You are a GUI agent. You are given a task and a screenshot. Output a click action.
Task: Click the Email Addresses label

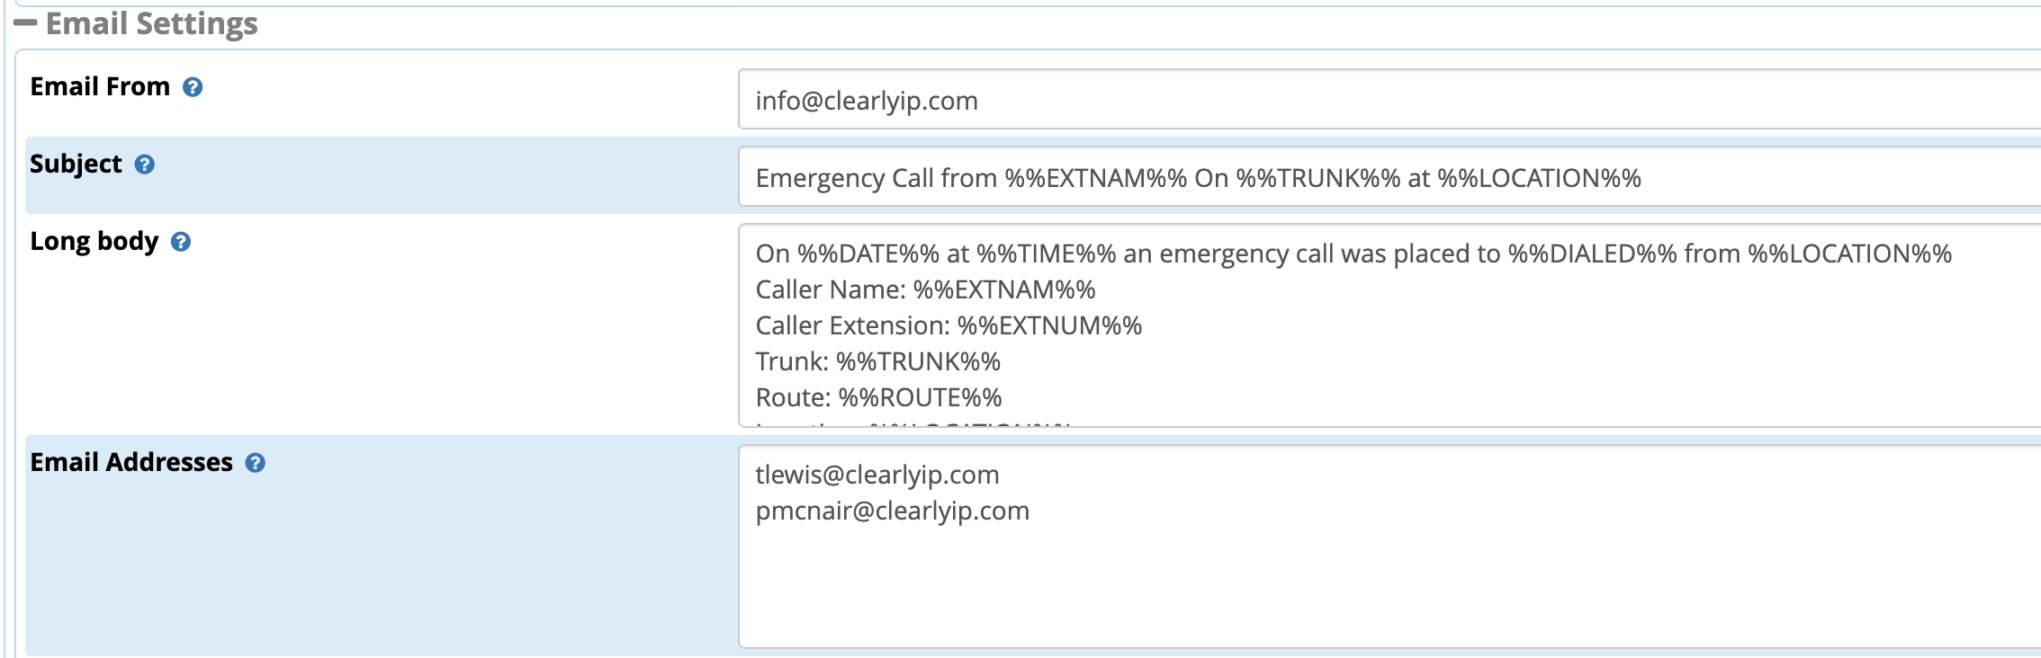coord(131,463)
